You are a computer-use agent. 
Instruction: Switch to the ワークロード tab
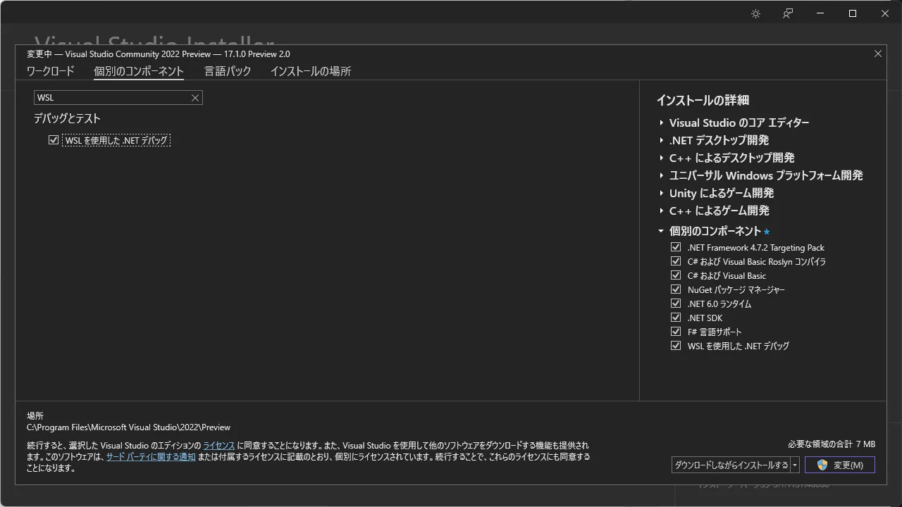[49, 71]
